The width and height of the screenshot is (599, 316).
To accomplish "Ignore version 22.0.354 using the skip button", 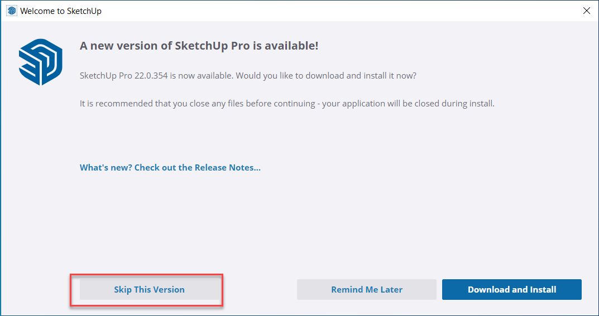I will (x=149, y=289).
